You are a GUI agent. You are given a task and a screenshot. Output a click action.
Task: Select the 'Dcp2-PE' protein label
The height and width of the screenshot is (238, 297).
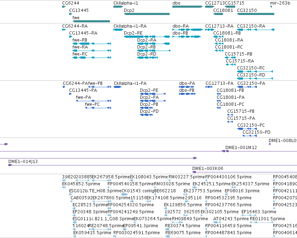click(149, 90)
